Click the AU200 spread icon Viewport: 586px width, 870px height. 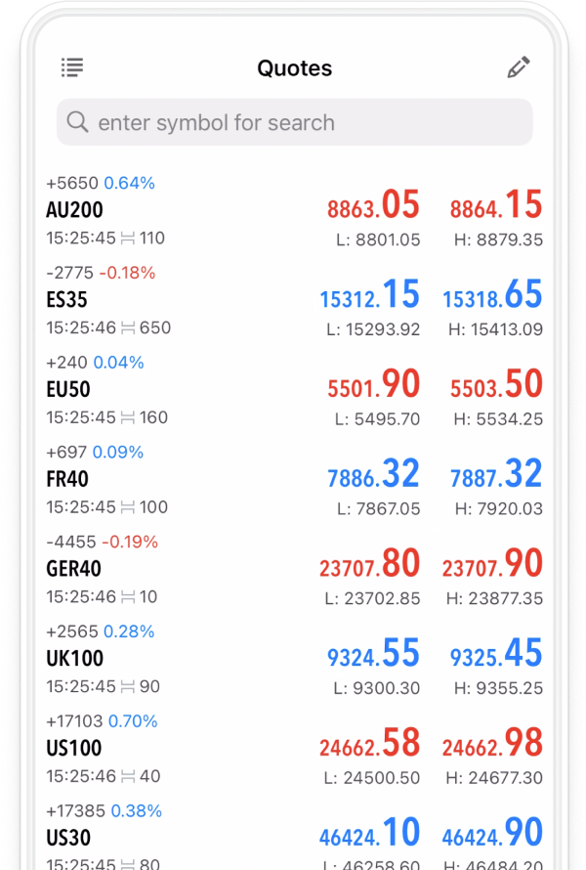128,238
